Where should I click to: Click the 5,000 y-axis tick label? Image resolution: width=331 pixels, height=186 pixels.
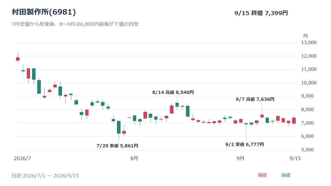(310, 150)
